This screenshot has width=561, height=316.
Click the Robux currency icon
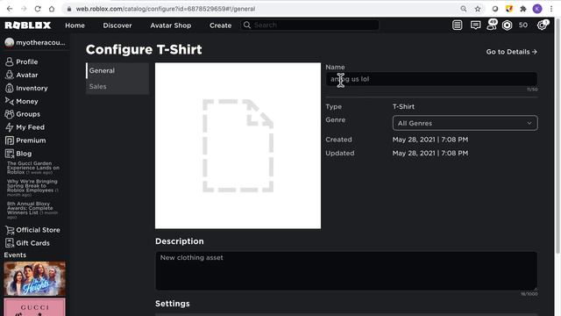(x=507, y=25)
